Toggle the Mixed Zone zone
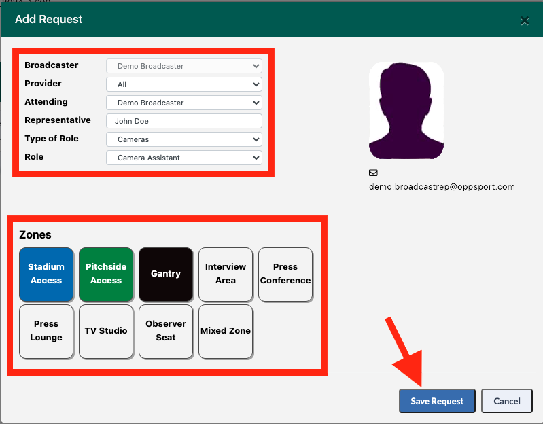Image resolution: width=543 pixels, height=424 pixels. click(x=226, y=331)
